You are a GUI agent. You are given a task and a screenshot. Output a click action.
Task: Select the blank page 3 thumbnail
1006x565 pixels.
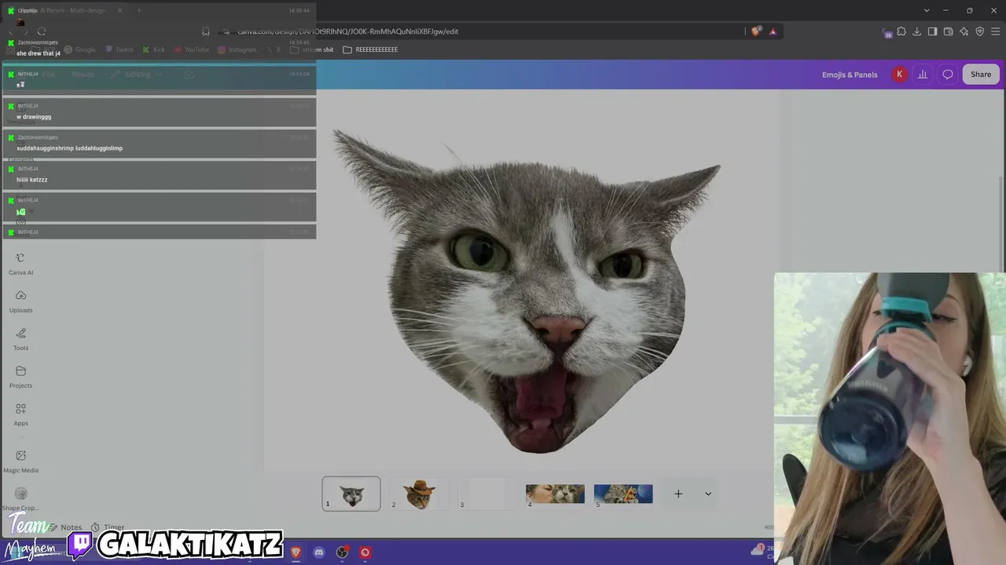pyautogui.click(x=487, y=494)
